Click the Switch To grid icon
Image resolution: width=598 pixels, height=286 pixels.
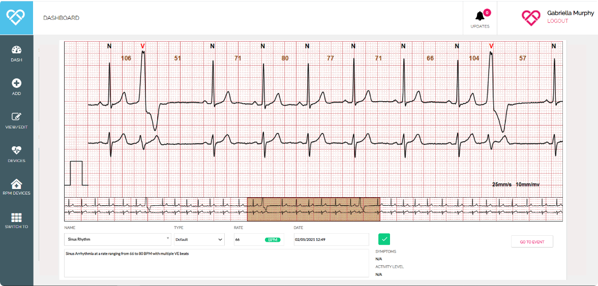point(16,220)
